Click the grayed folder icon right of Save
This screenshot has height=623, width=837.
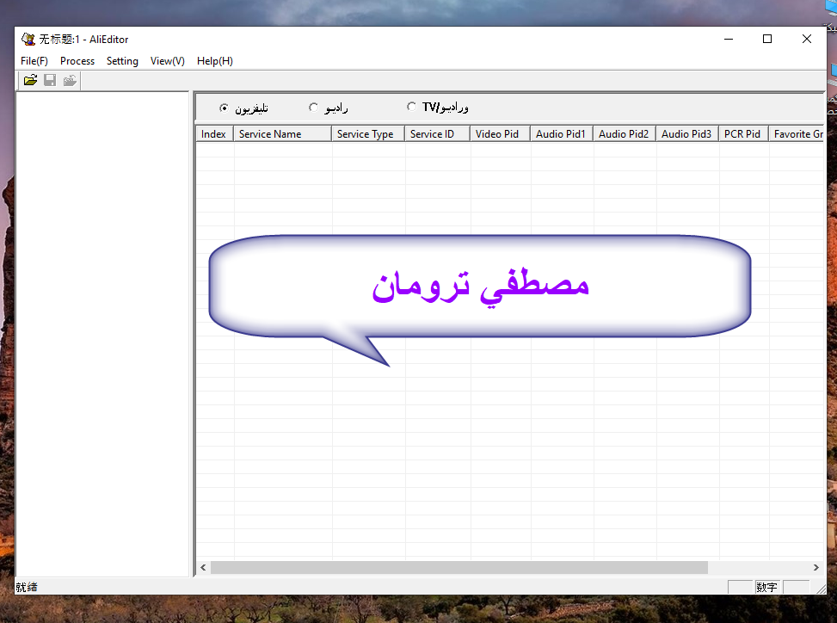pyautogui.click(x=70, y=80)
